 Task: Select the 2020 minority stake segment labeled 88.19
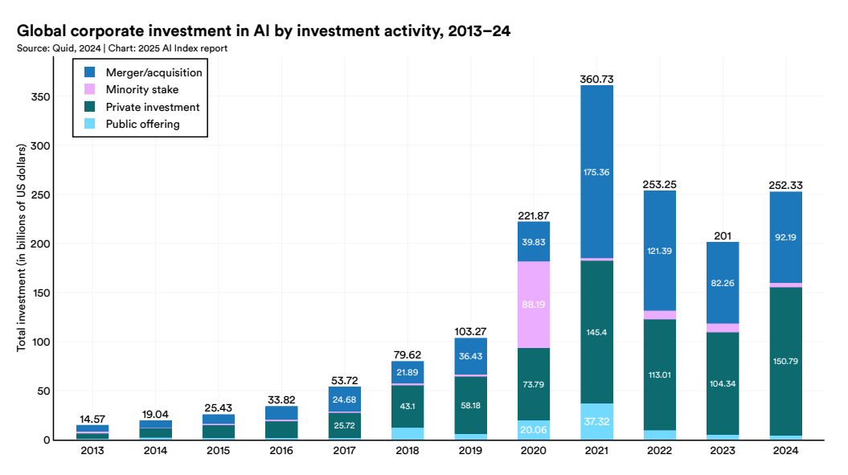[533, 305]
